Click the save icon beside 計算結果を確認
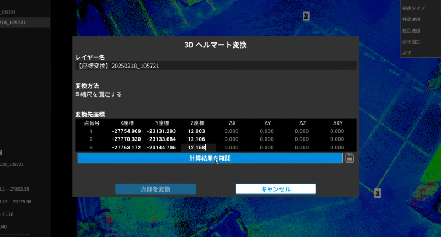 [x=349, y=158]
